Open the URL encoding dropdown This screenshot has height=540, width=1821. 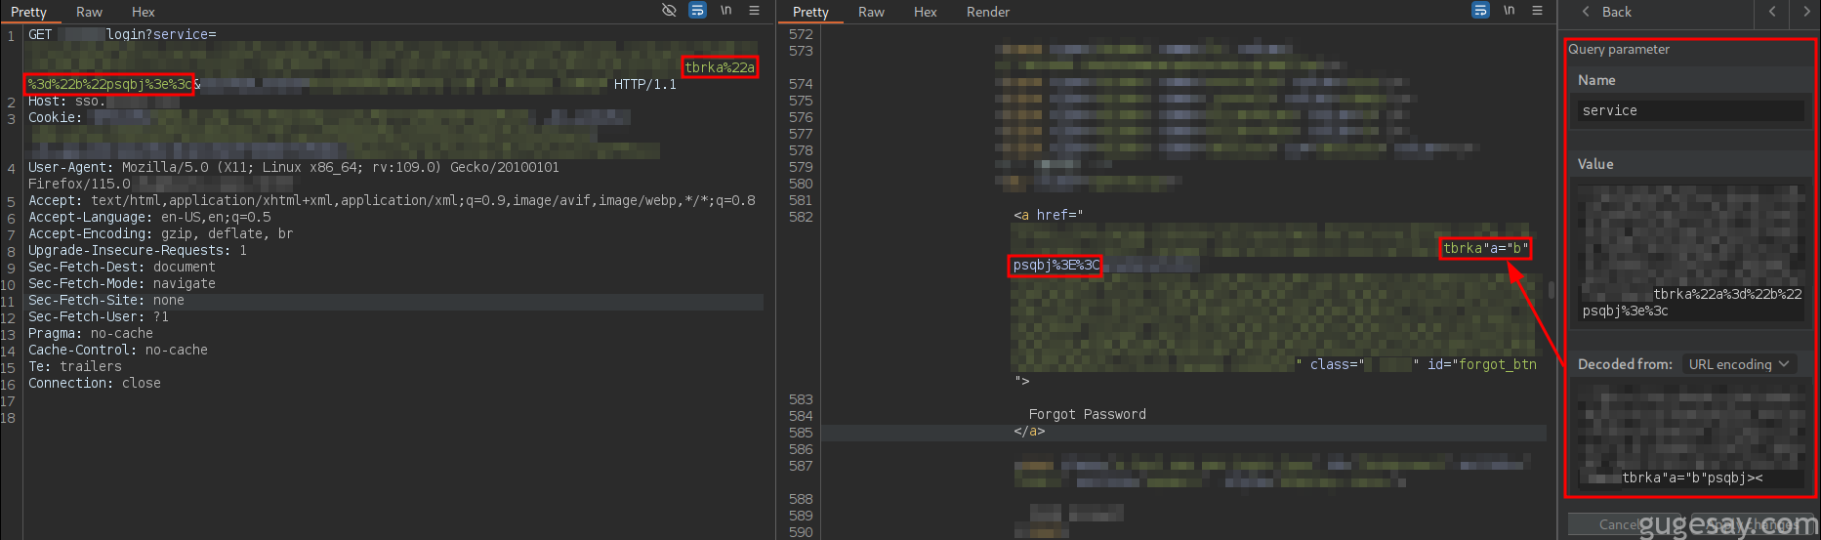1739,364
